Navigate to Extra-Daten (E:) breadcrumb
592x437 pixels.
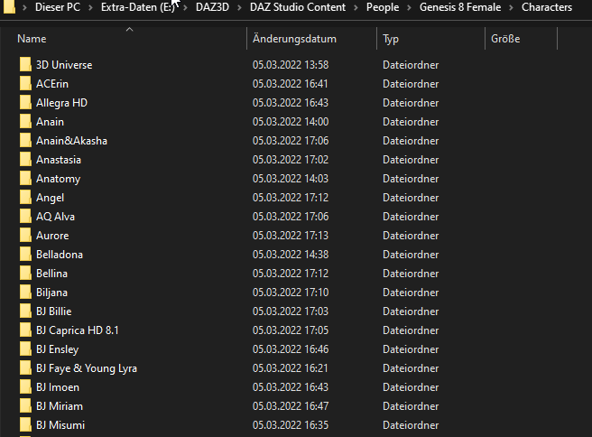coord(138,7)
